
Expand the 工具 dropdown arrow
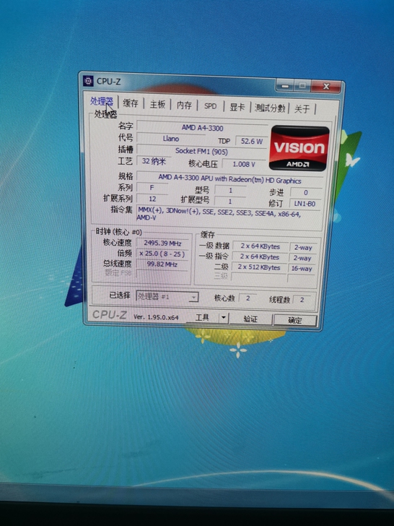(x=224, y=318)
